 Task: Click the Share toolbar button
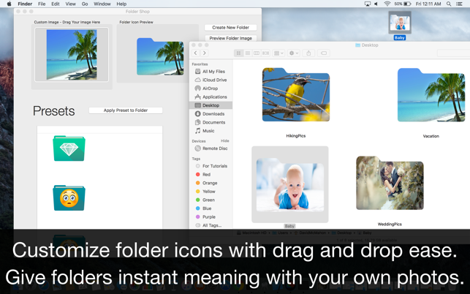308,53
